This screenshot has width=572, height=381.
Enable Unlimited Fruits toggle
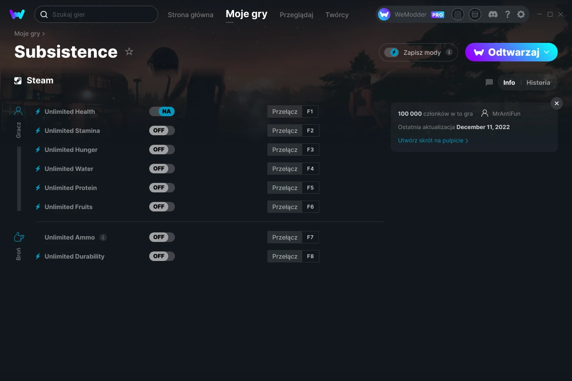(x=162, y=207)
